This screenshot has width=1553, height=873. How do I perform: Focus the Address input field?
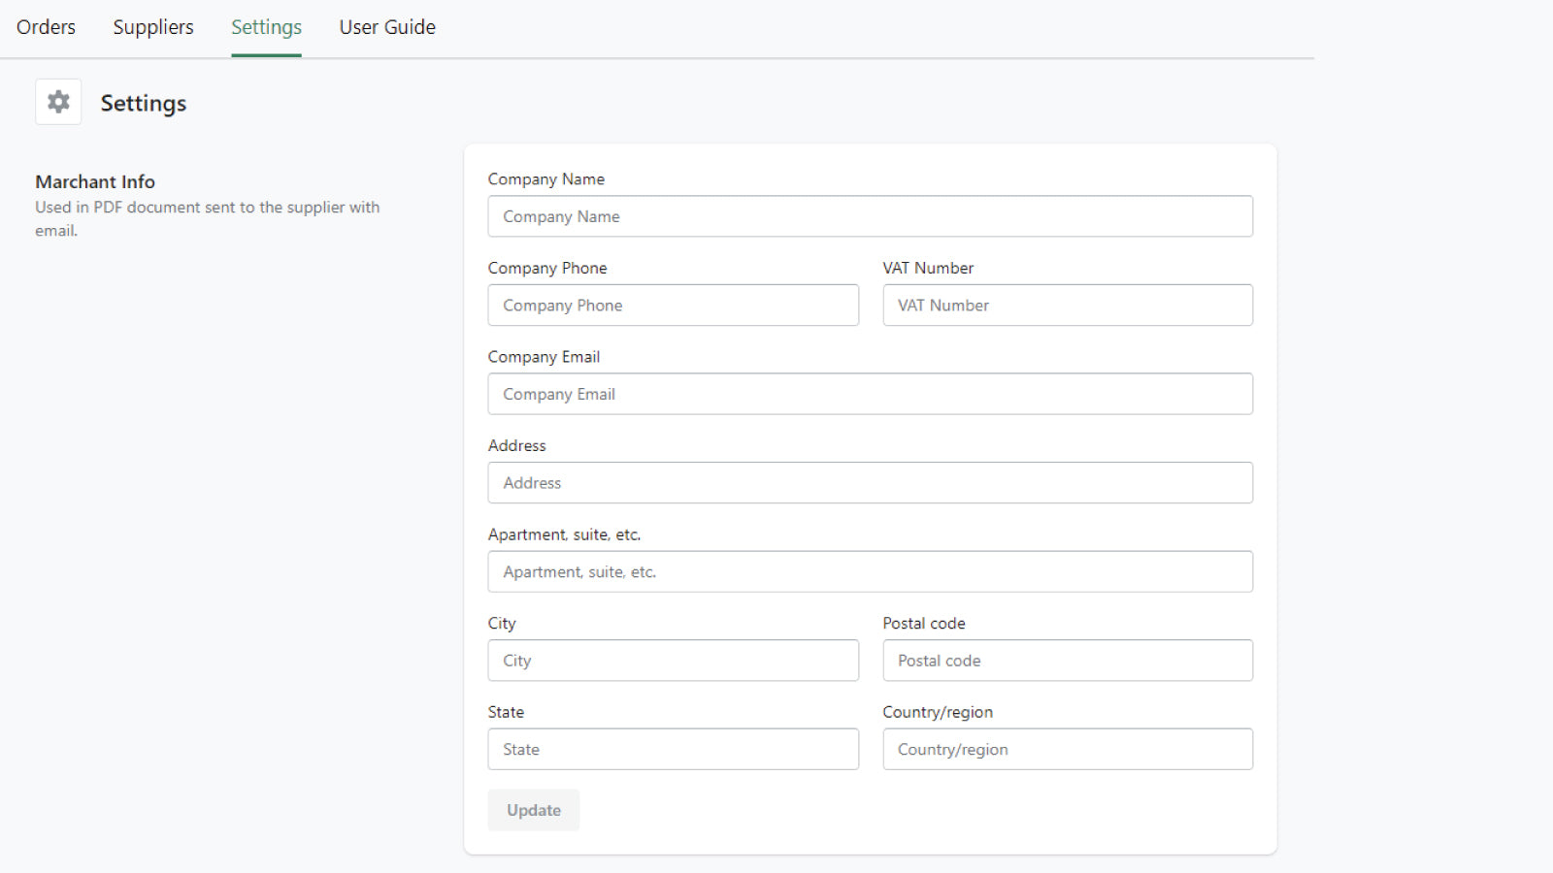(x=870, y=483)
